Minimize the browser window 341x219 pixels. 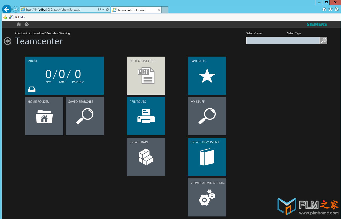pos(319,3)
